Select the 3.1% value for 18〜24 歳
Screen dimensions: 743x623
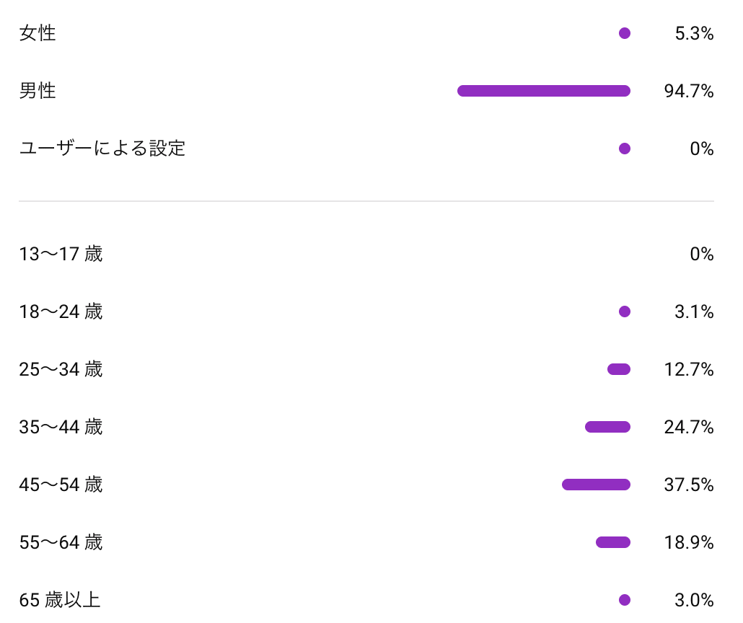(694, 312)
